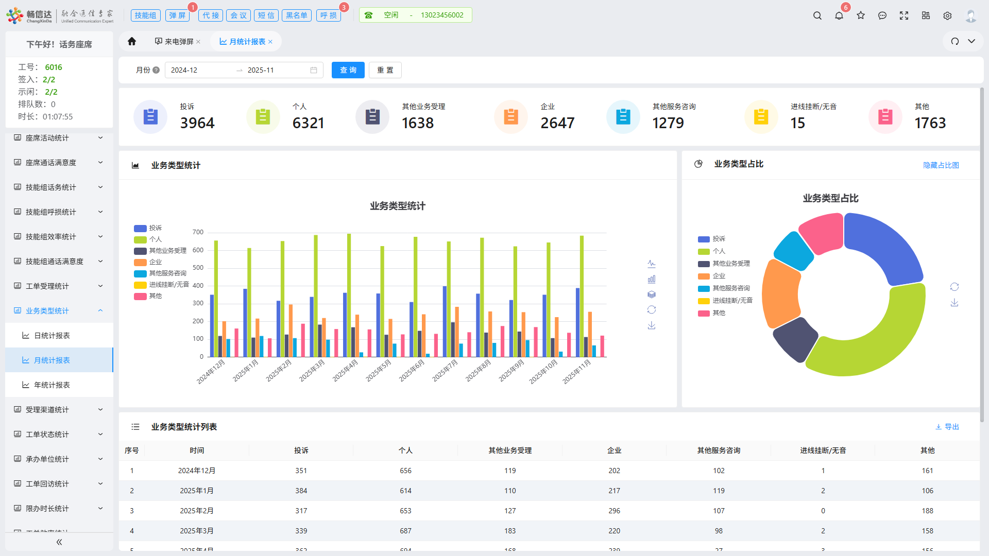Click the 查询 button
Image resolution: width=989 pixels, height=556 pixels.
point(348,70)
